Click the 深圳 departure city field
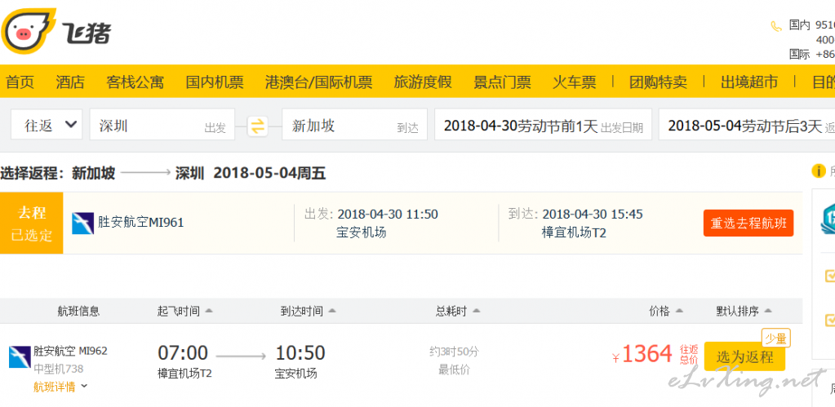Screen dimensions: 835x407 [x=162, y=125]
